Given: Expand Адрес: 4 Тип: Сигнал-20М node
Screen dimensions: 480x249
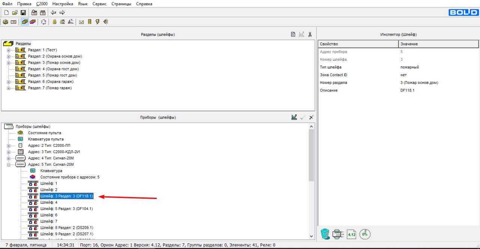Looking at the screenshot, I should click(9, 158).
